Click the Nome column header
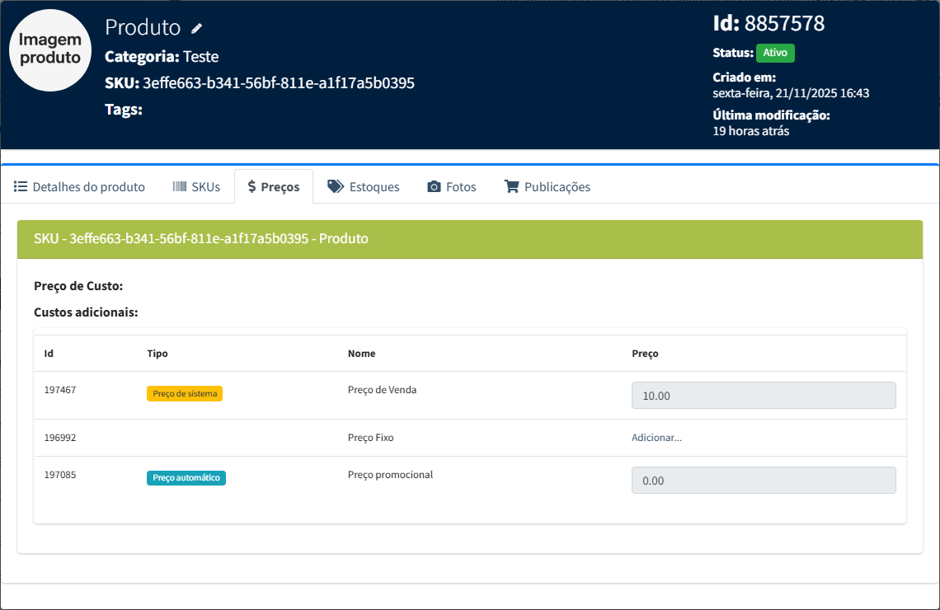 (x=361, y=354)
